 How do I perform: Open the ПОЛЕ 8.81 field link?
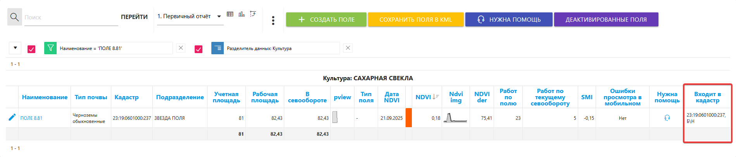click(x=31, y=118)
